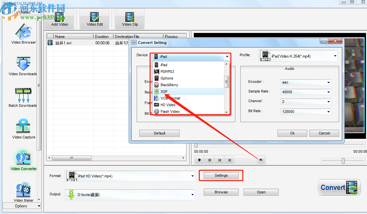Click the 合并1.avi file icon
The width and height of the screenshot is (367, 214).
[50, 43]
